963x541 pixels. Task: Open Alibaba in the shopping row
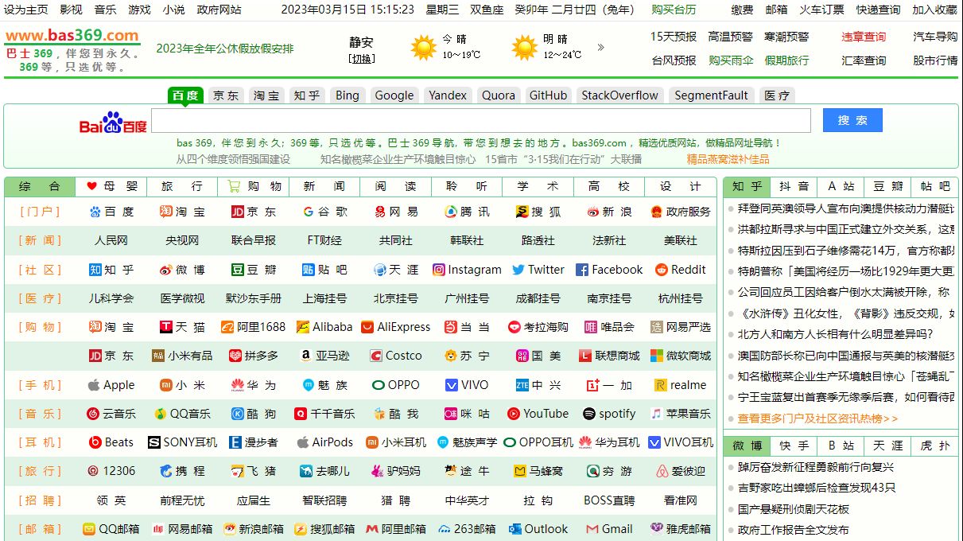click(x=324, y=327)
